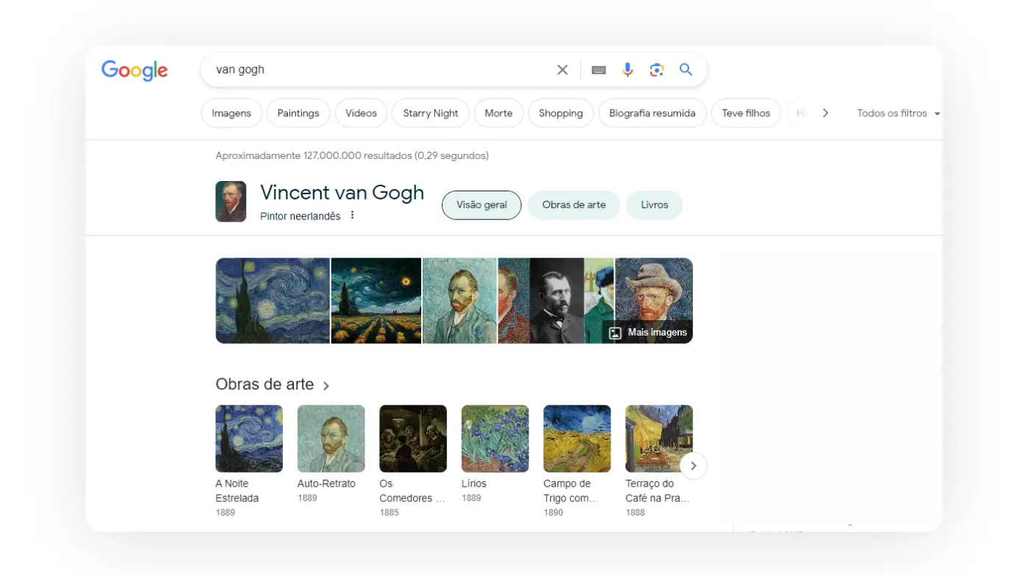Select the Imagens filter chip
This screenshot has width=1028, height=577.
tap(231, 113)
